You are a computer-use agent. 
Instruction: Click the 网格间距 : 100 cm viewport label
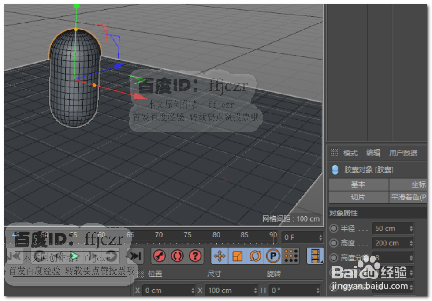point(291,219)
